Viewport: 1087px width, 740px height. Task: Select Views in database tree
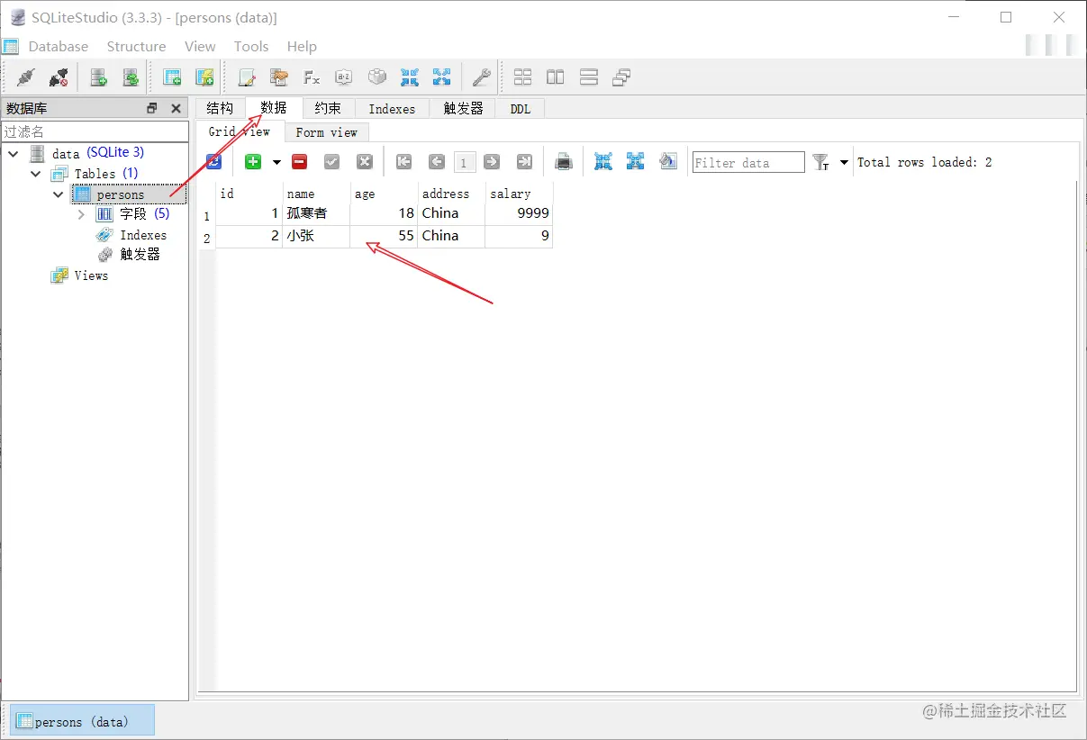click(x=91, y=275)
